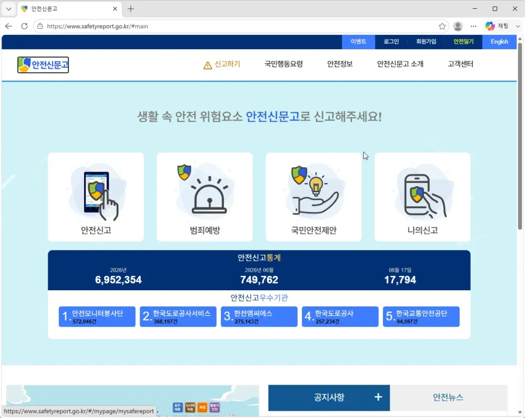Open the 고객센터 menu
Screen dimensions: 525x418
point(460,64)
